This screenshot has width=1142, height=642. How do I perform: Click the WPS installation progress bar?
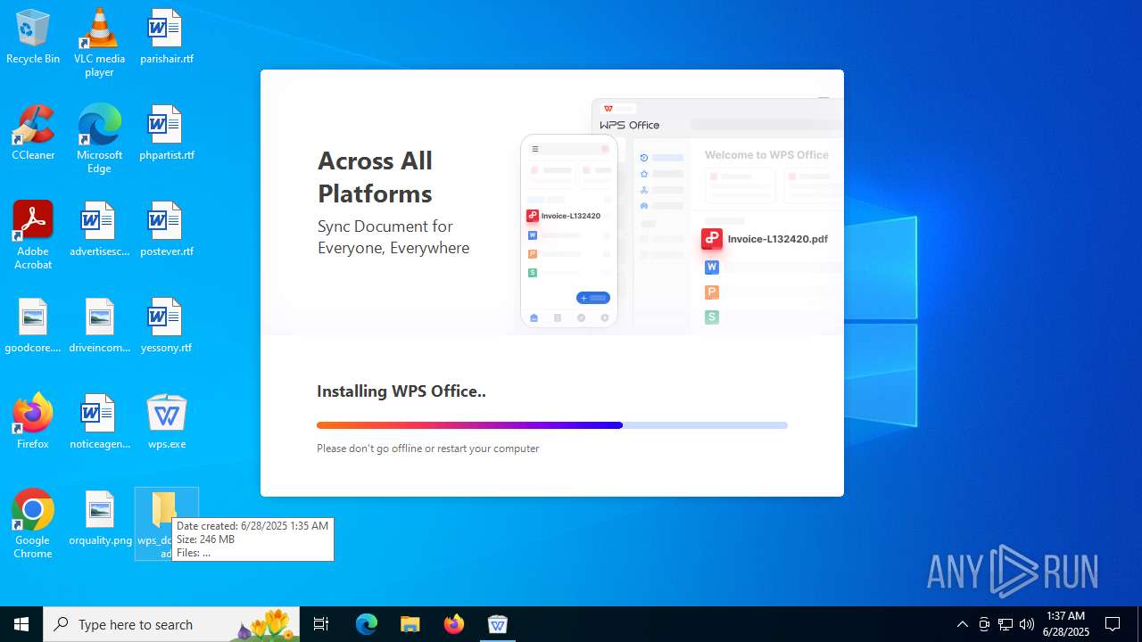click(x=552, y=425)
